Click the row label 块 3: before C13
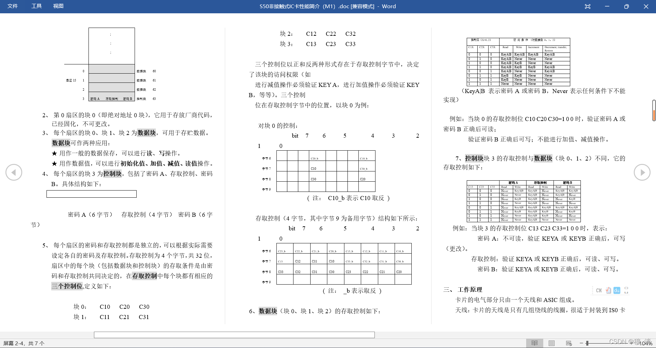Viewport: 656px width, 348px height. (x=286, y=44)
